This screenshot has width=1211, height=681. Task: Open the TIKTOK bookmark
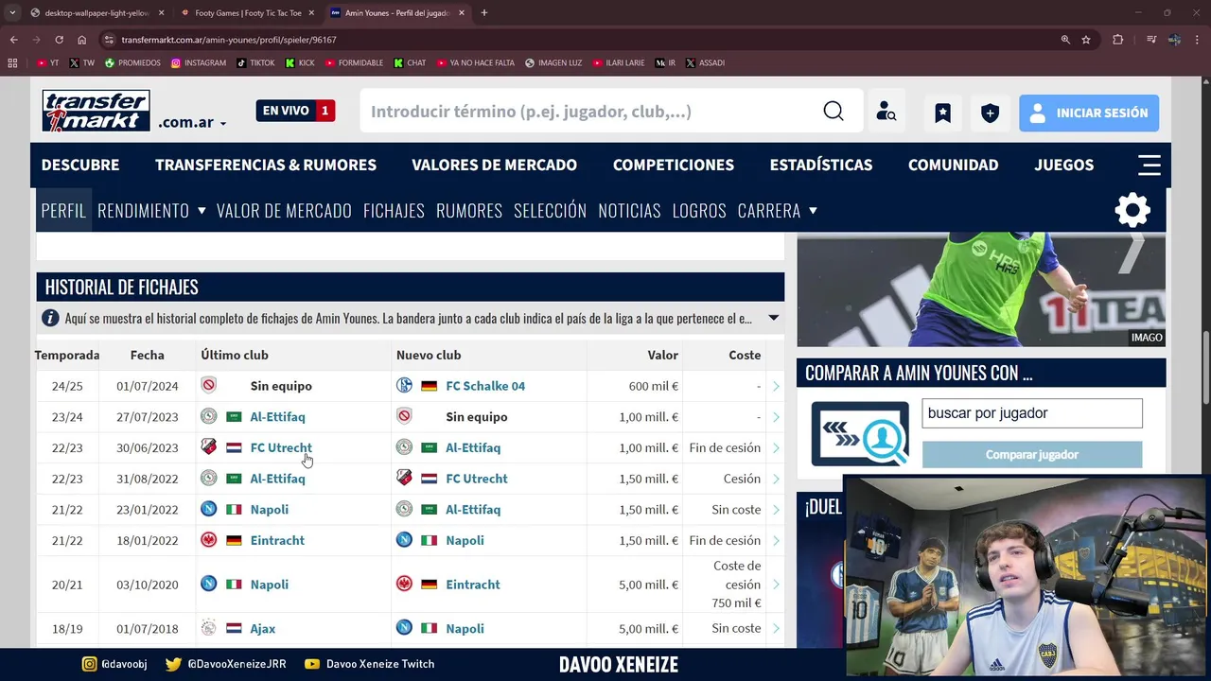click(x=255, y=63)
